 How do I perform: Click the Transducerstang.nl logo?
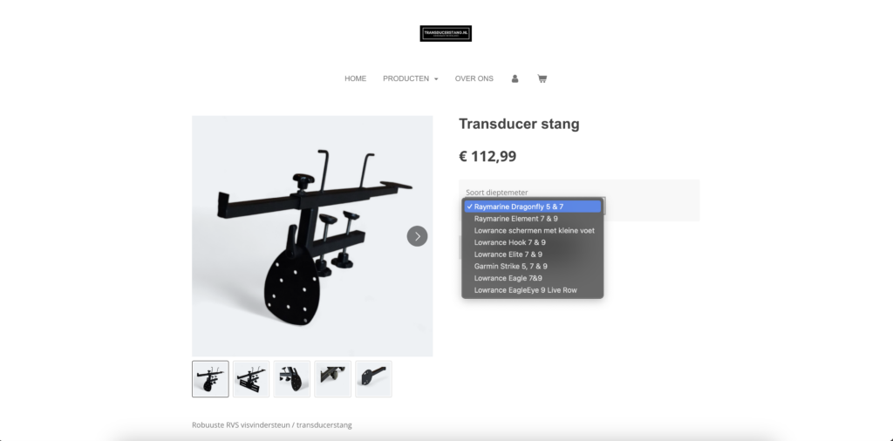[x=446, y=34]
